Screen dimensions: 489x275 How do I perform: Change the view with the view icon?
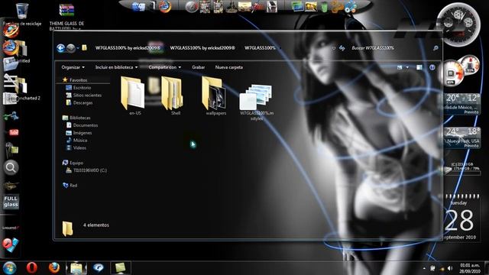pyautogui.click(x=400, y=67)
